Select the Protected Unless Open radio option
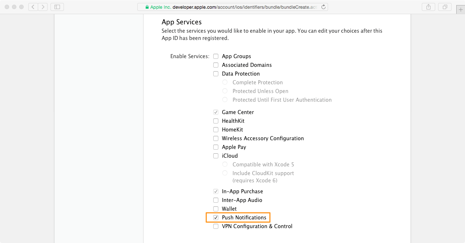Image resolution: width=465 pixels, height=243 pixels. click(225, 91)
